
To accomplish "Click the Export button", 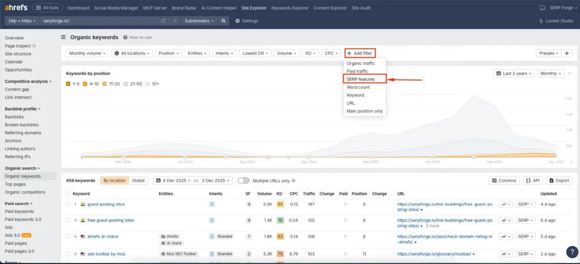I will pyautogui.click(x=559, y=181).
